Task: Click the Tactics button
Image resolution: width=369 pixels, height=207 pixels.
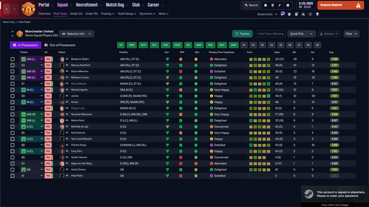Action: tap(242, 34)
